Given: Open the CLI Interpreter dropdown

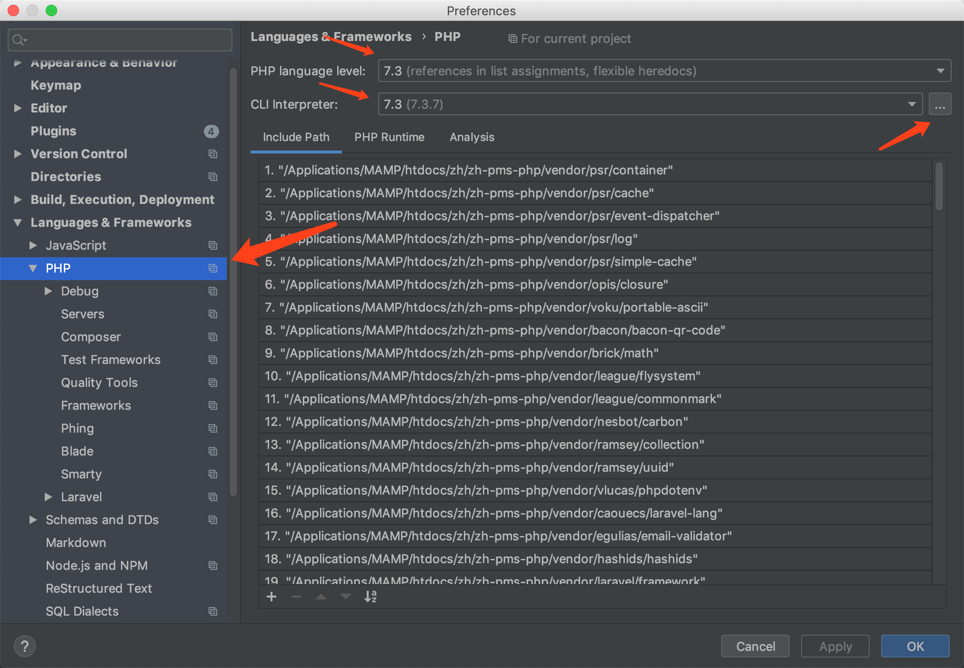Looking at the screenshot, I should point(650,104).
